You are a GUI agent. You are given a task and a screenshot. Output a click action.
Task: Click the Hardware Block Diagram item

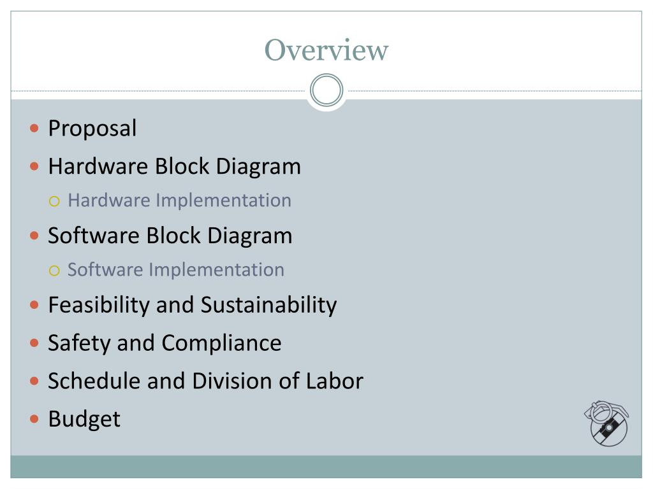coord(175,167)
